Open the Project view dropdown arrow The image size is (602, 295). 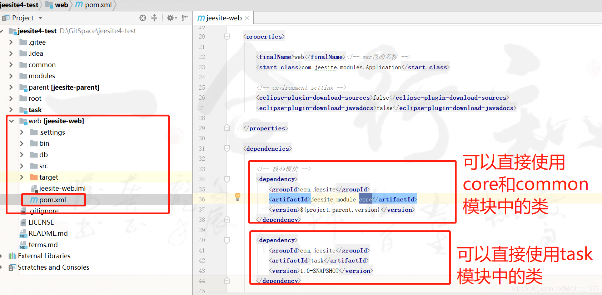point(40,18)
